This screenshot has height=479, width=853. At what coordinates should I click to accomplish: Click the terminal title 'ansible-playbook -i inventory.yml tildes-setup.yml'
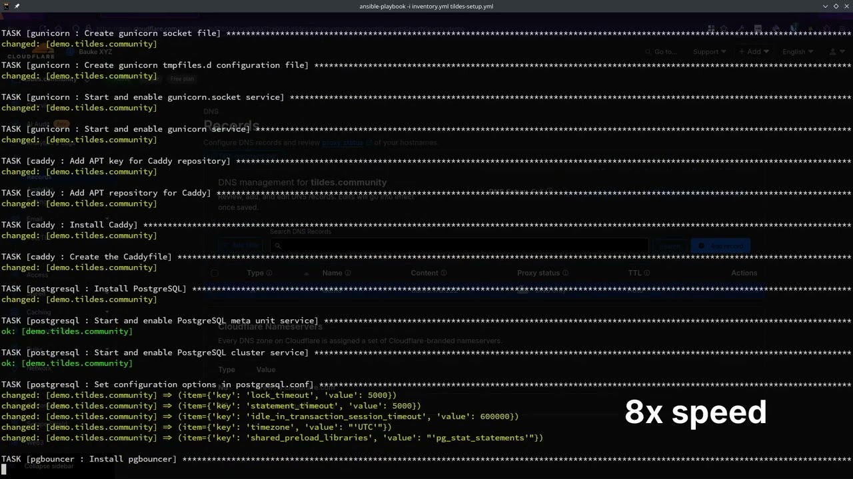426,6
